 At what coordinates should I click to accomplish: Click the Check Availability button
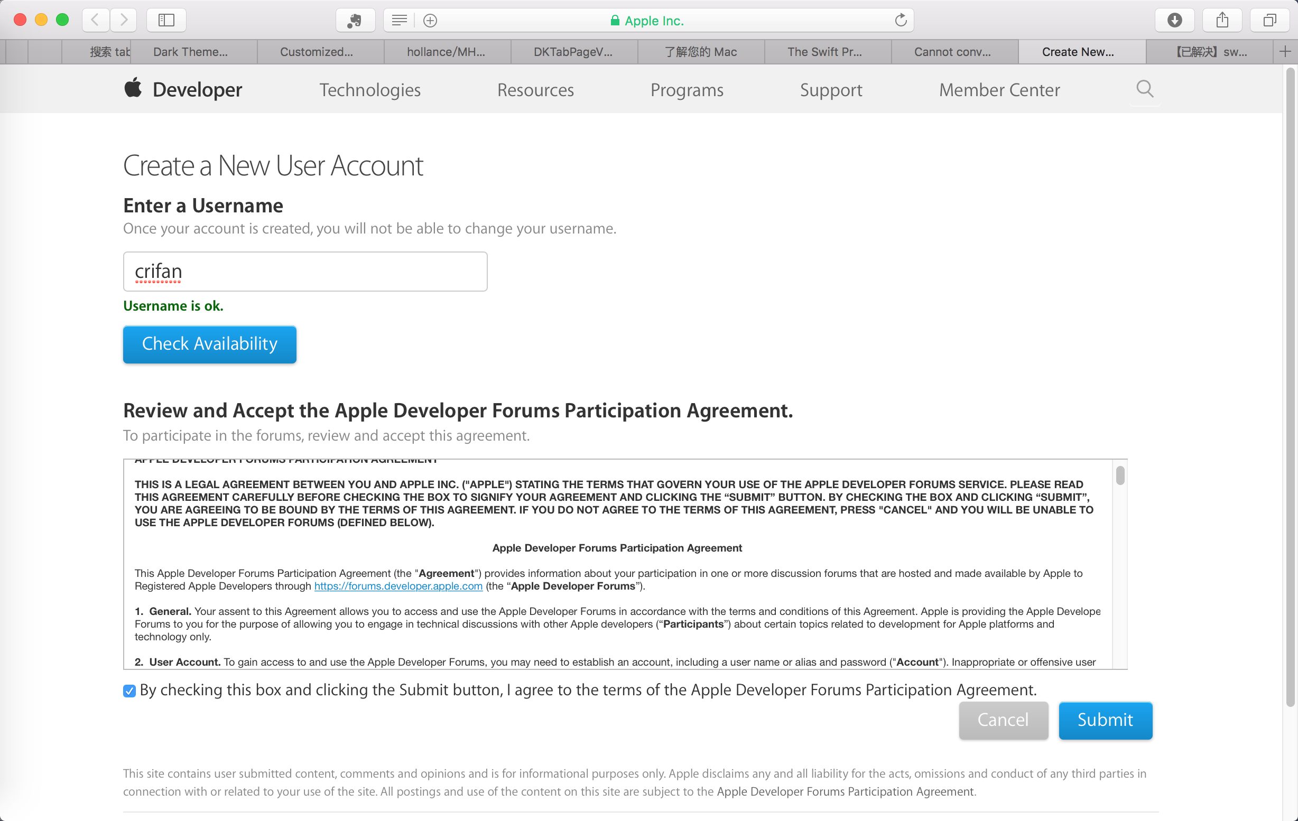tap(209, 343)
